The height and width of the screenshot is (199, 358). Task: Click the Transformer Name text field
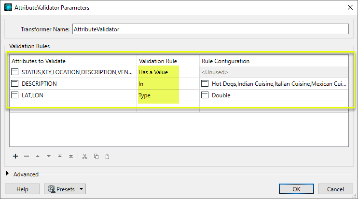tap(210, 29)
